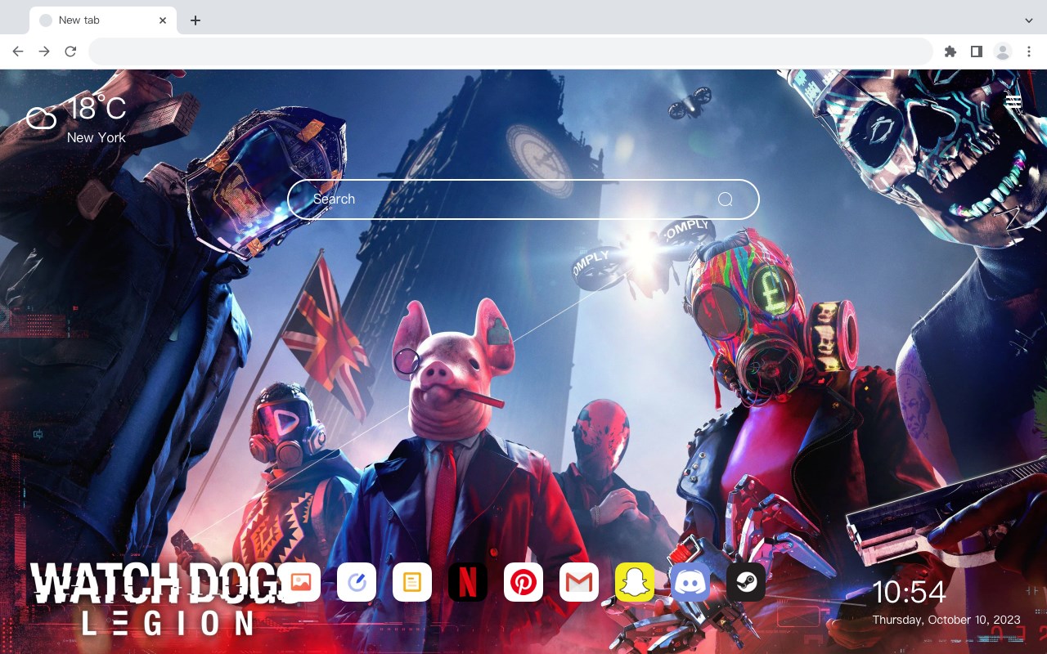Viewport: 1047px width, 654px height.
Task: Reload the current page
Action: (70, 52)
